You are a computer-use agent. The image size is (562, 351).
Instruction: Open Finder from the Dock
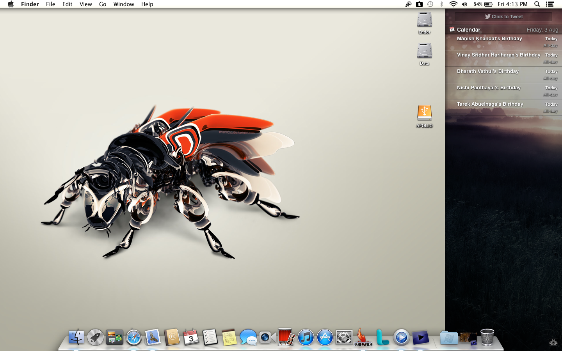click(x=76, y=337)
